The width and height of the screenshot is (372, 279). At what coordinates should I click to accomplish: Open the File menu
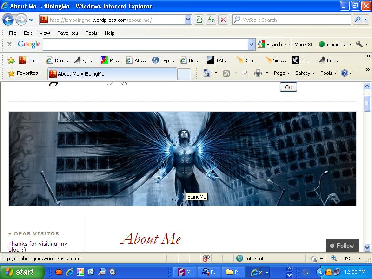(13, 33)
